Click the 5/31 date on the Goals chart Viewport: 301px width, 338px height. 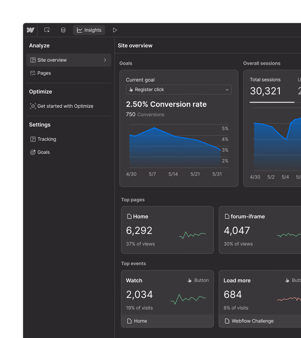(217, 174)
